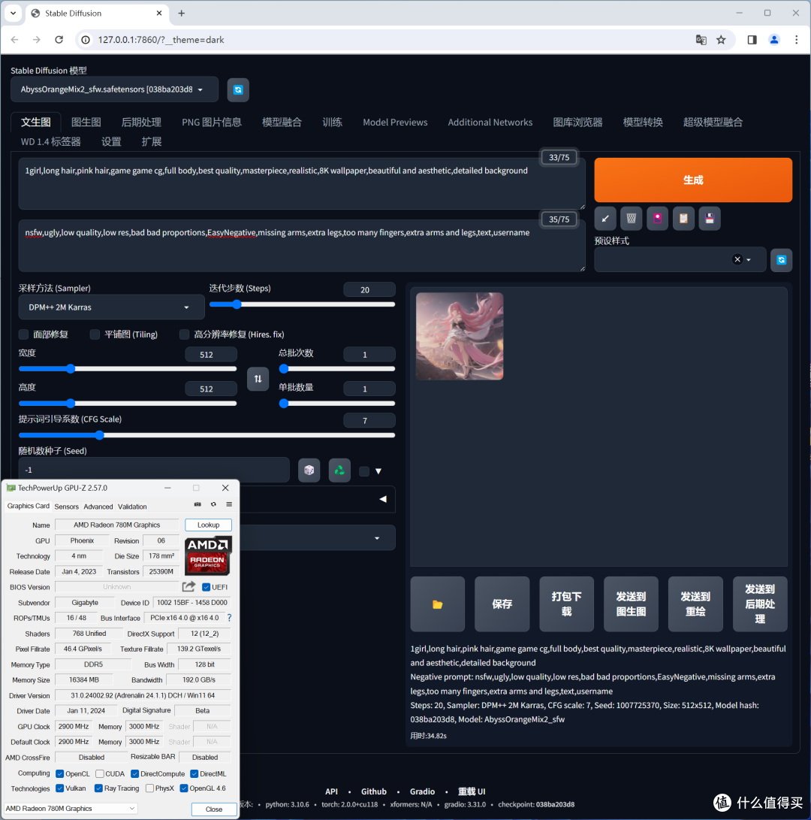Show extra networks with the pink card icon
The width and height of the screenshot is (811, 820).
pyautogui.click(x=657, y=219)
